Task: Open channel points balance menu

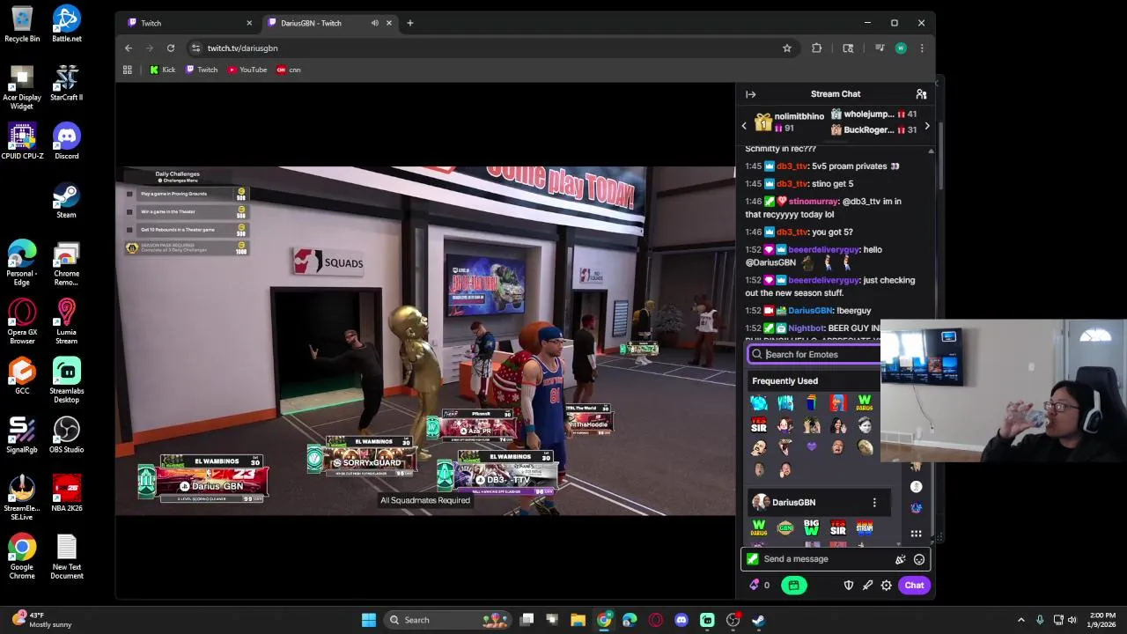Action: [759, 586]
